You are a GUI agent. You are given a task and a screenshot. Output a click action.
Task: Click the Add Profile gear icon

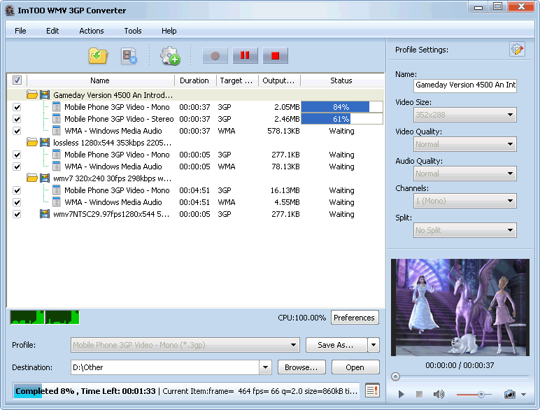click(x=169, y=56)
